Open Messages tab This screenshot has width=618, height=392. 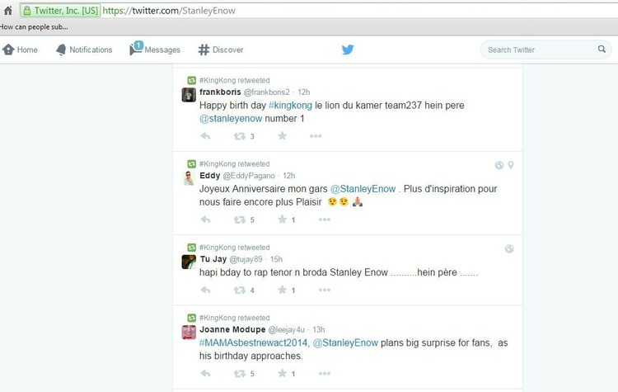[155, 50]
